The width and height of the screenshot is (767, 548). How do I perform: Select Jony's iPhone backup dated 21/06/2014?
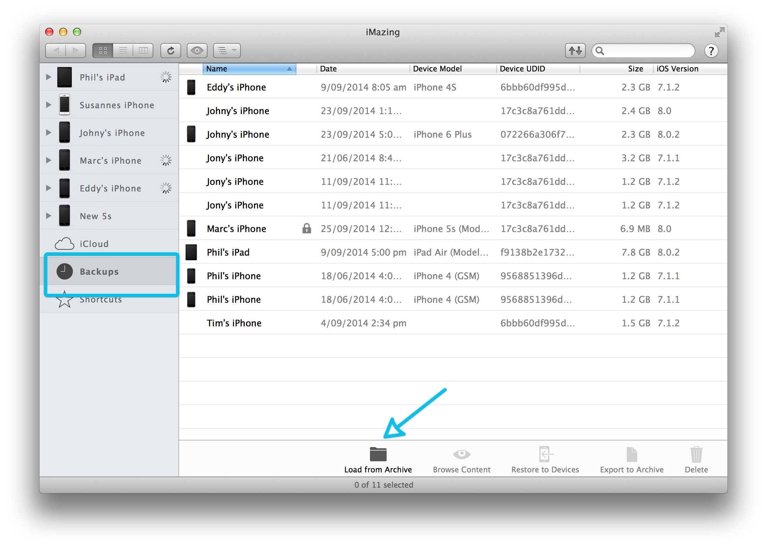453,157
